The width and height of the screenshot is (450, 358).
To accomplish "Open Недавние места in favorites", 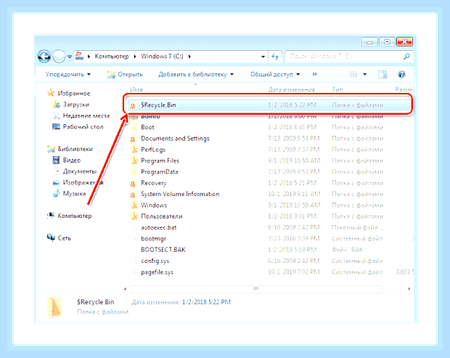I will coord(86,115).
